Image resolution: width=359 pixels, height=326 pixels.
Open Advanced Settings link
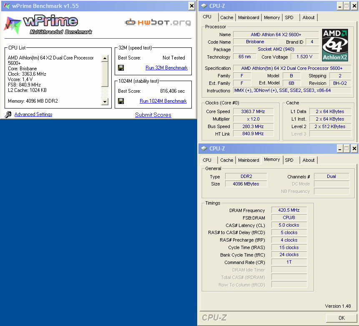[x=33, y=114]
